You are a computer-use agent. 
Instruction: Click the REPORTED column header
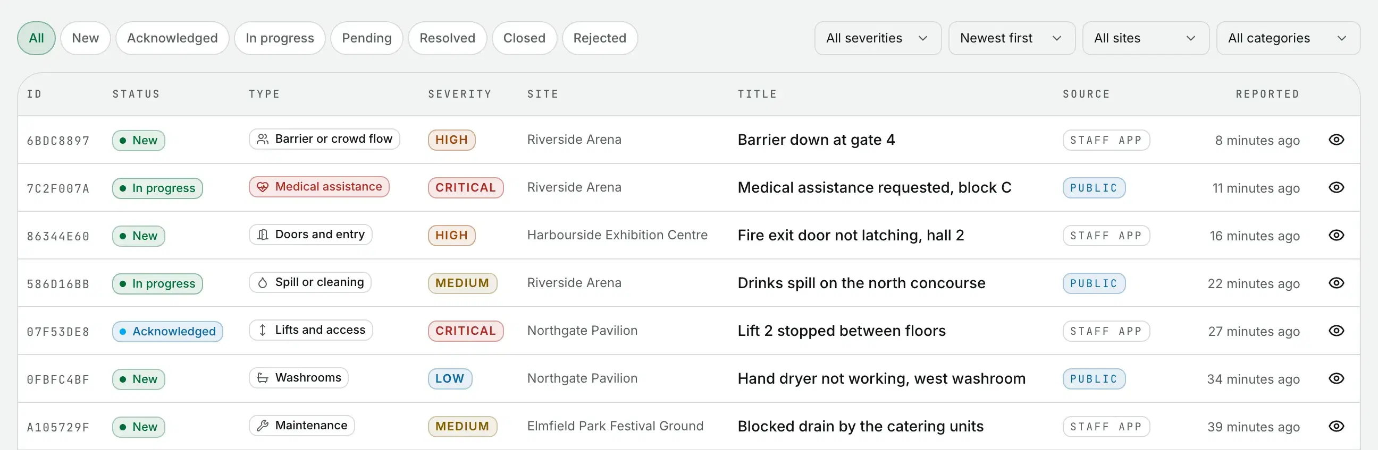pyautogui.click(x=1267, y=94)
